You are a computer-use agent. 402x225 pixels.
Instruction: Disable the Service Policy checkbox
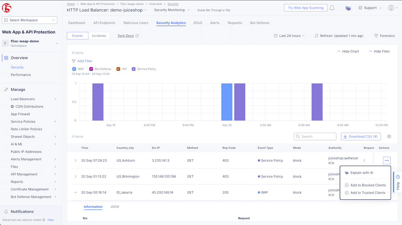click(x=134, y=69)
